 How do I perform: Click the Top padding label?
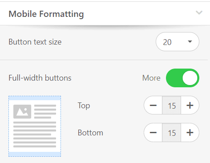pyautogui.click(x=84, y=106)
